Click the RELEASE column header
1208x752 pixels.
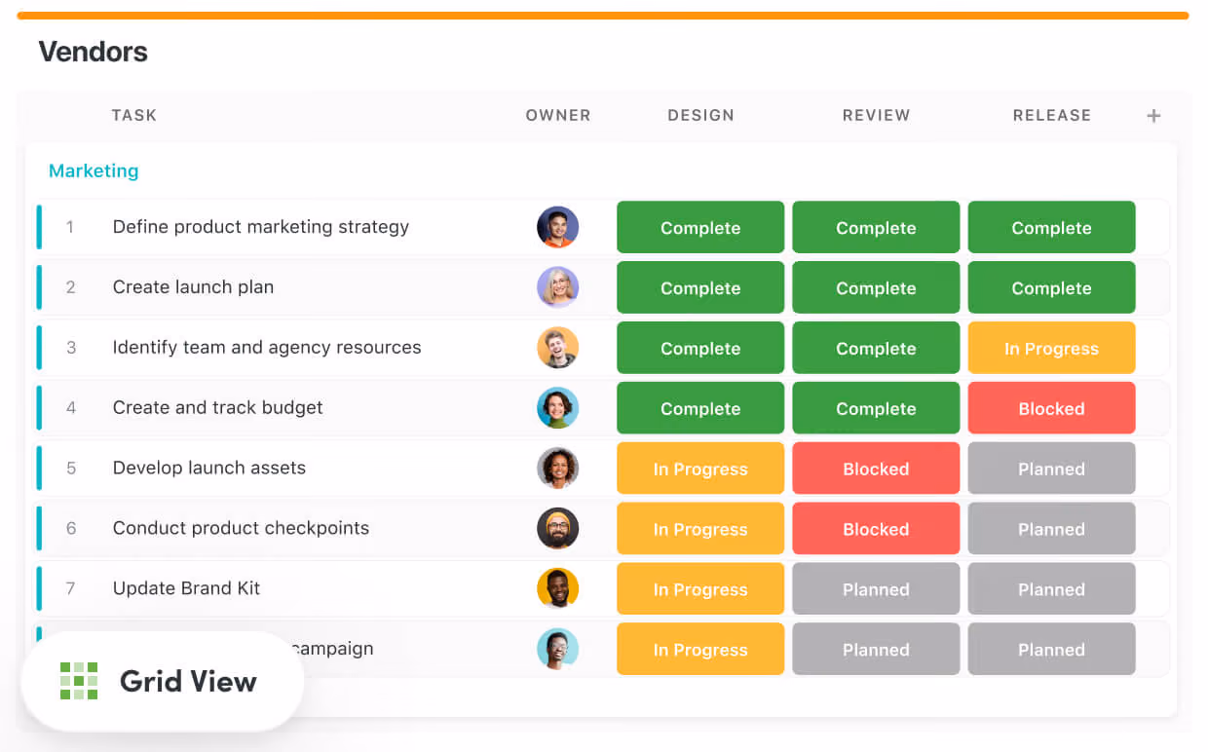pos(1051,115)
